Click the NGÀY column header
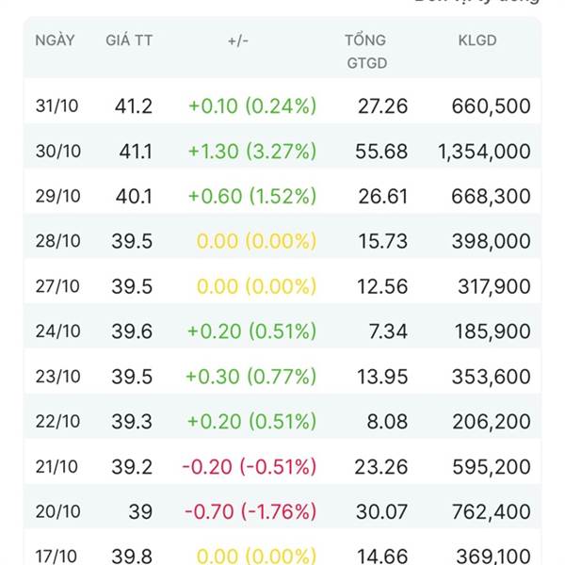This screenshot has height=565, width=565. click(55, 40)
